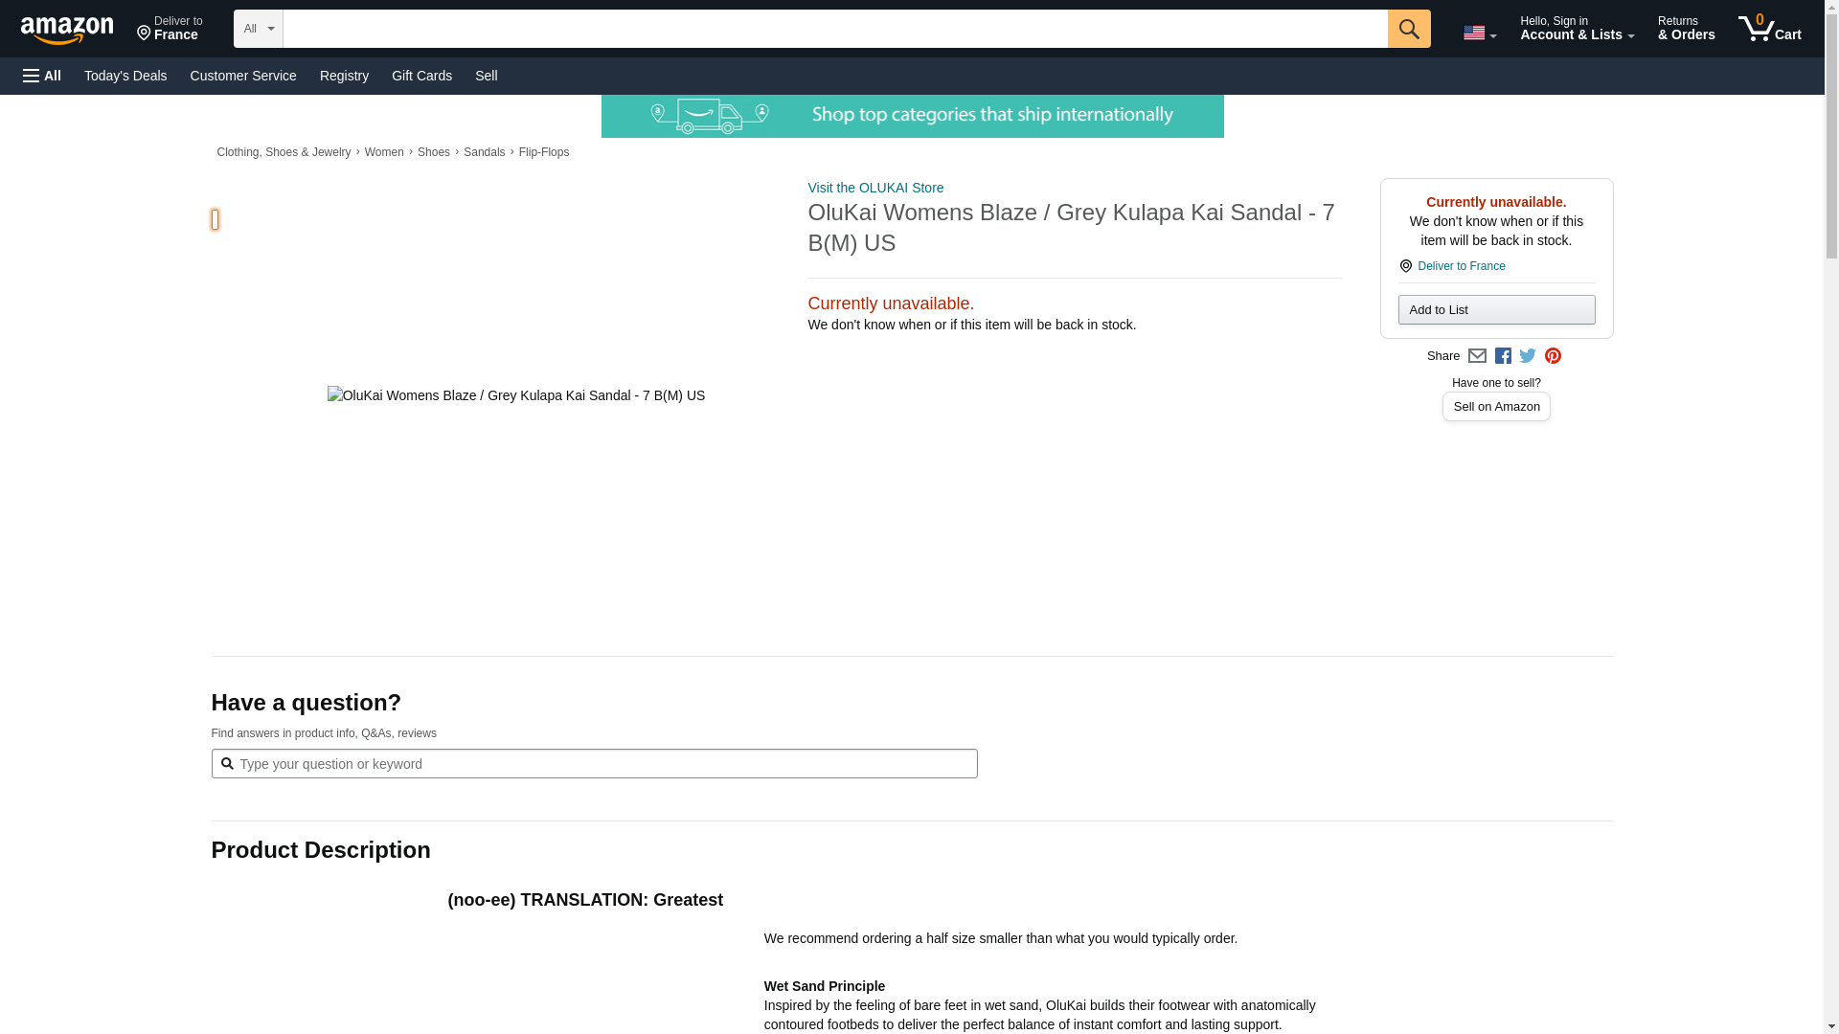Click Deliver to France in header
Image resolution: width=1839 pixels, height=1034 pixels.
pyautogui.click(x=170, y=29)
